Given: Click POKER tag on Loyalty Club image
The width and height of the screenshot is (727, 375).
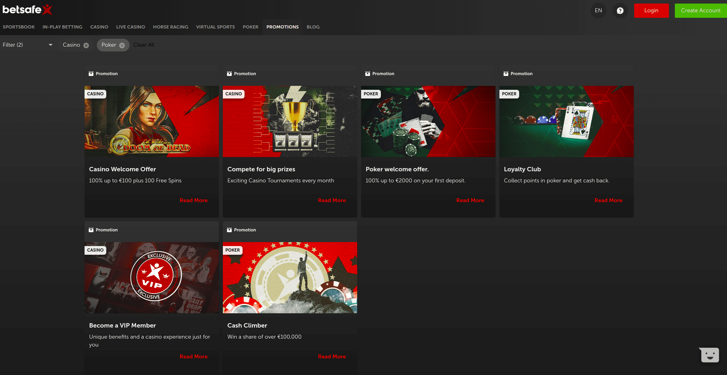Looking at the screenshot, I should pyautogui.click(x=509, y=94).
